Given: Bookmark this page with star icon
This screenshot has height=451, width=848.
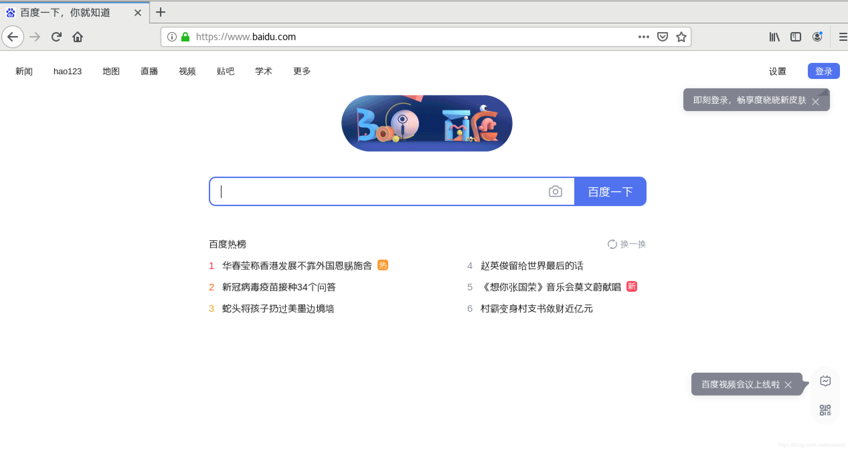Looking at the screenshot, I should [681, 37].
